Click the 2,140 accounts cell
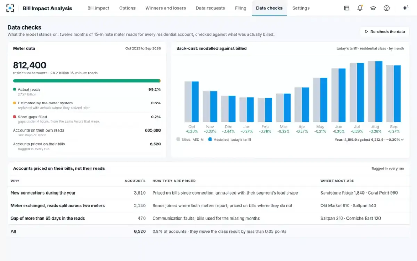417x261 pixels. tap(140, 206)
